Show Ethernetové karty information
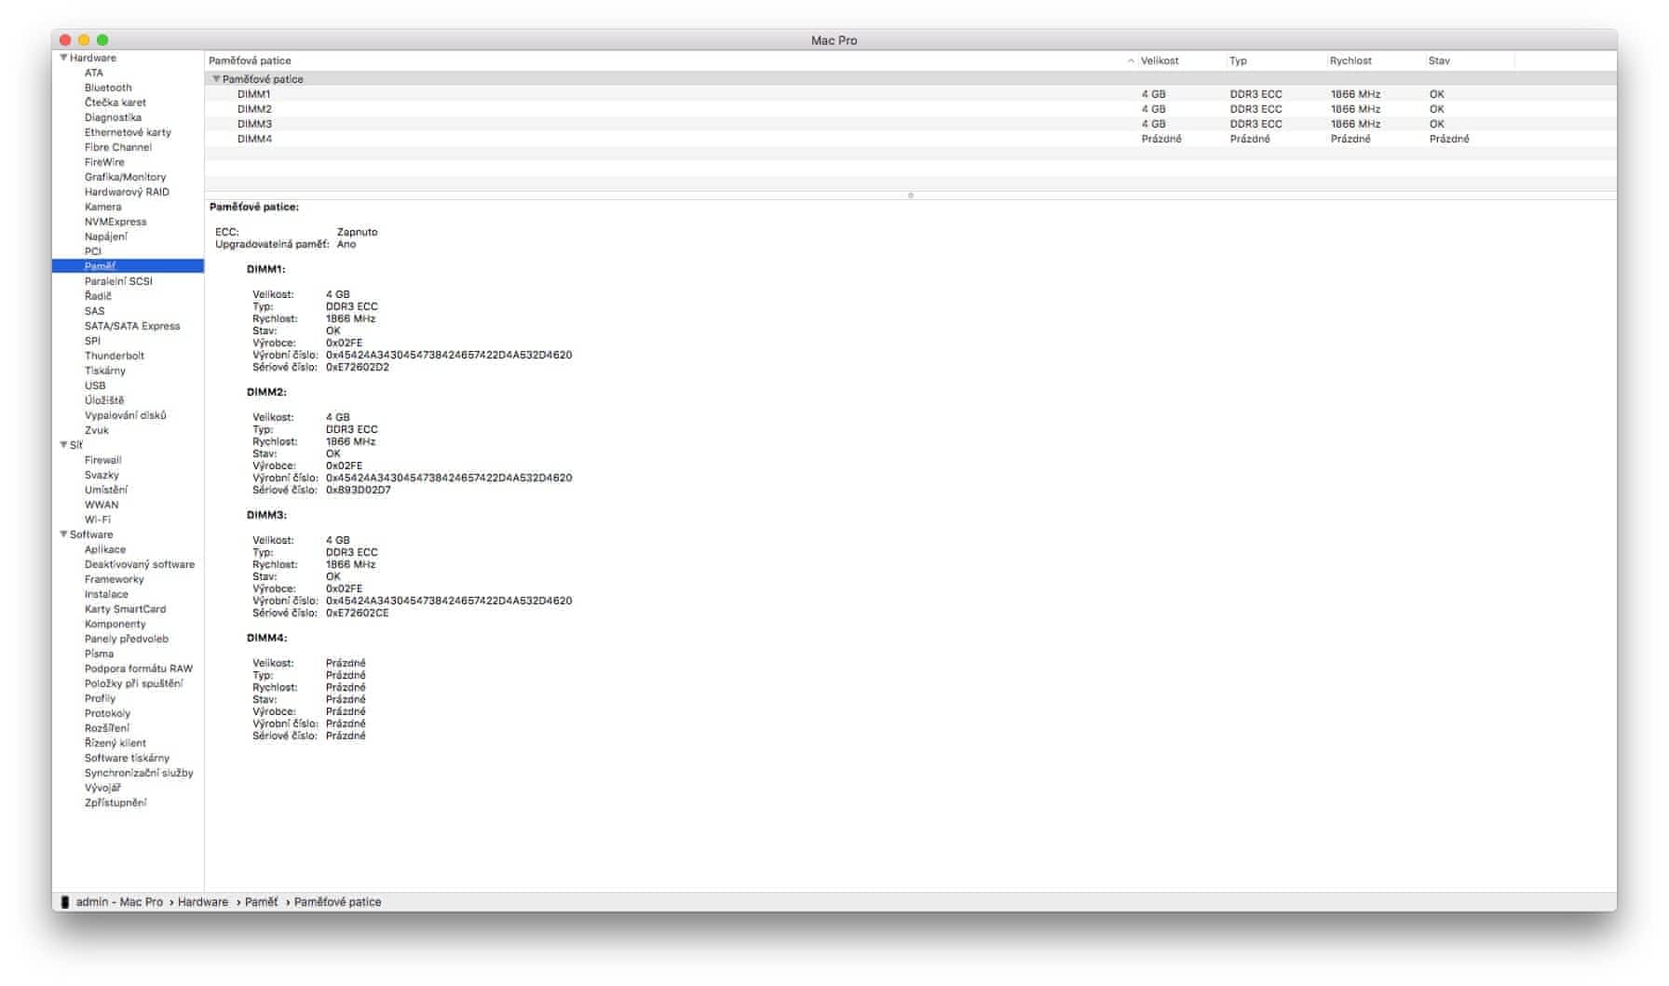 128,132
